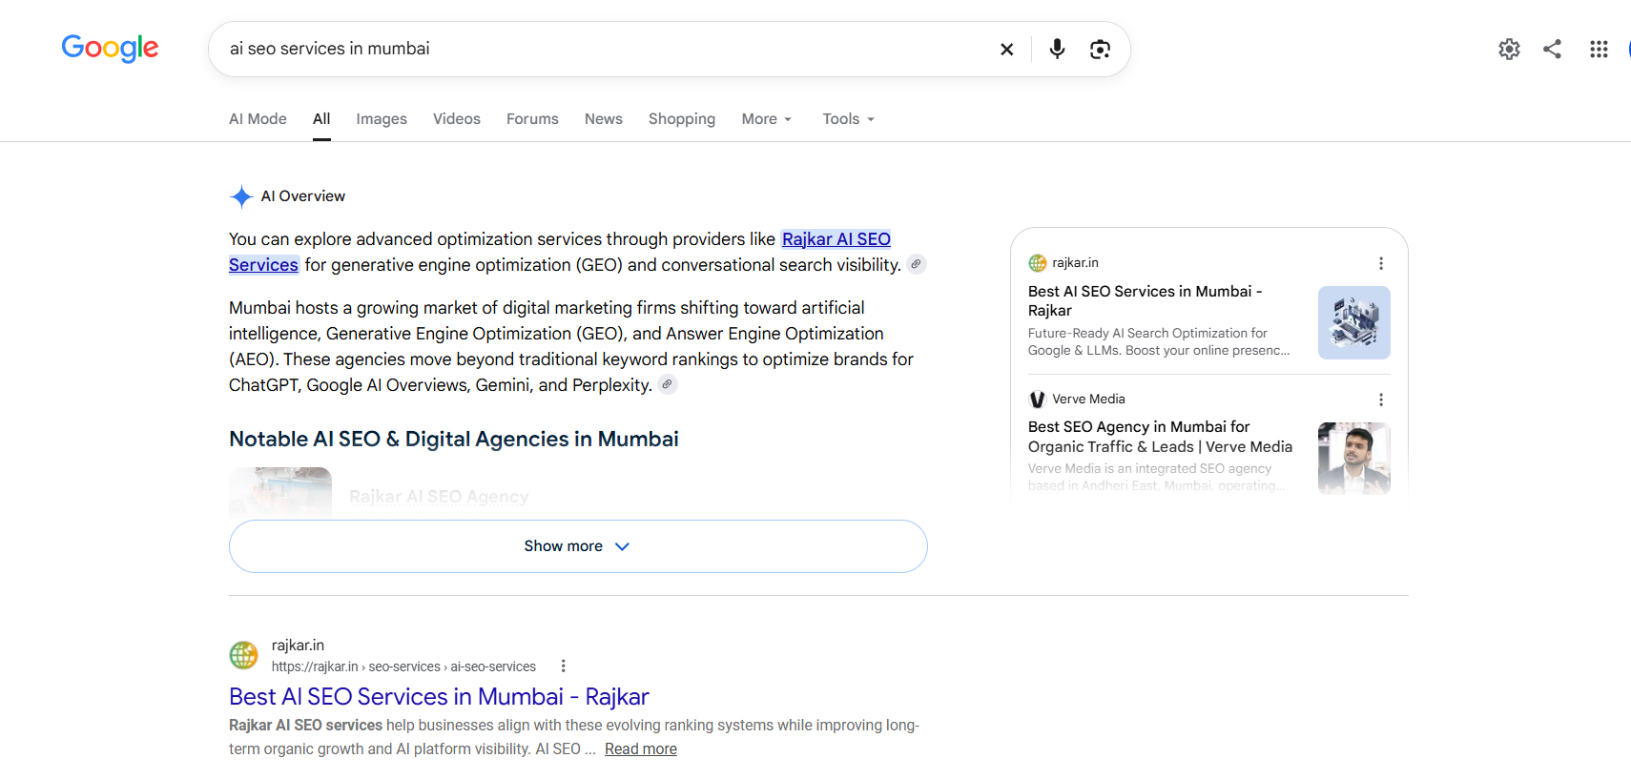
Task: Switch to Images tab
Action: tap(382, 119)
